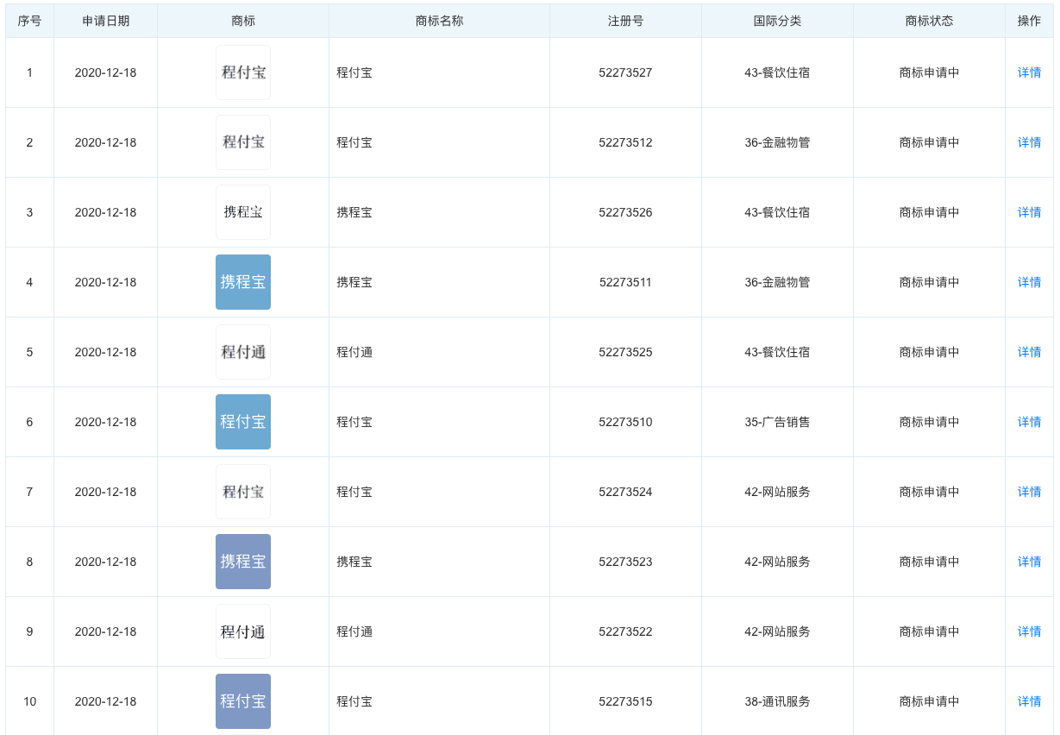
Task: Select the 商标状态 column header
Action: pyautogui.click(x=929, y=21)
